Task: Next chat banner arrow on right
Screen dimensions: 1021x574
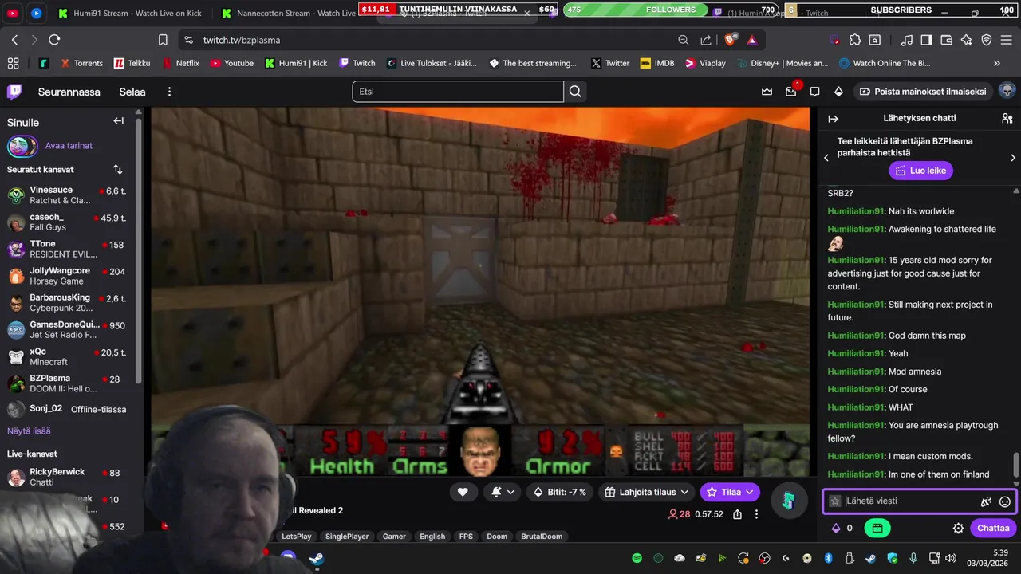Action: coord(1013,158)
